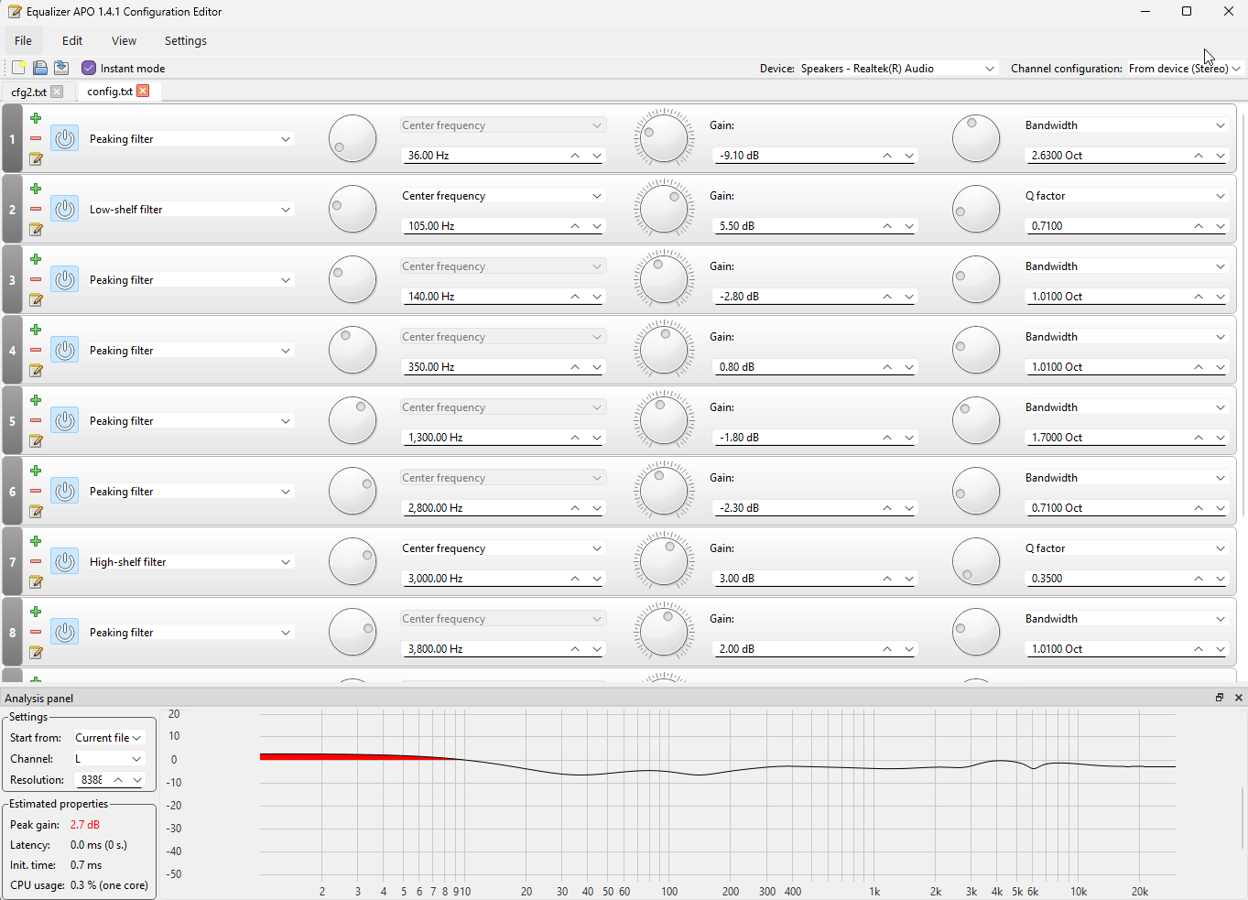Remove filter 1 with the minus icon
The width and height of the screenshot is (1248, 900).
36,138
